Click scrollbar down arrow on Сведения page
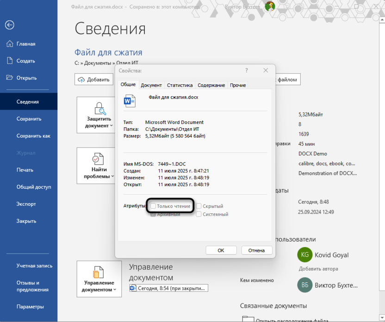The image size is (385, 322). click(x=382, y=317)
